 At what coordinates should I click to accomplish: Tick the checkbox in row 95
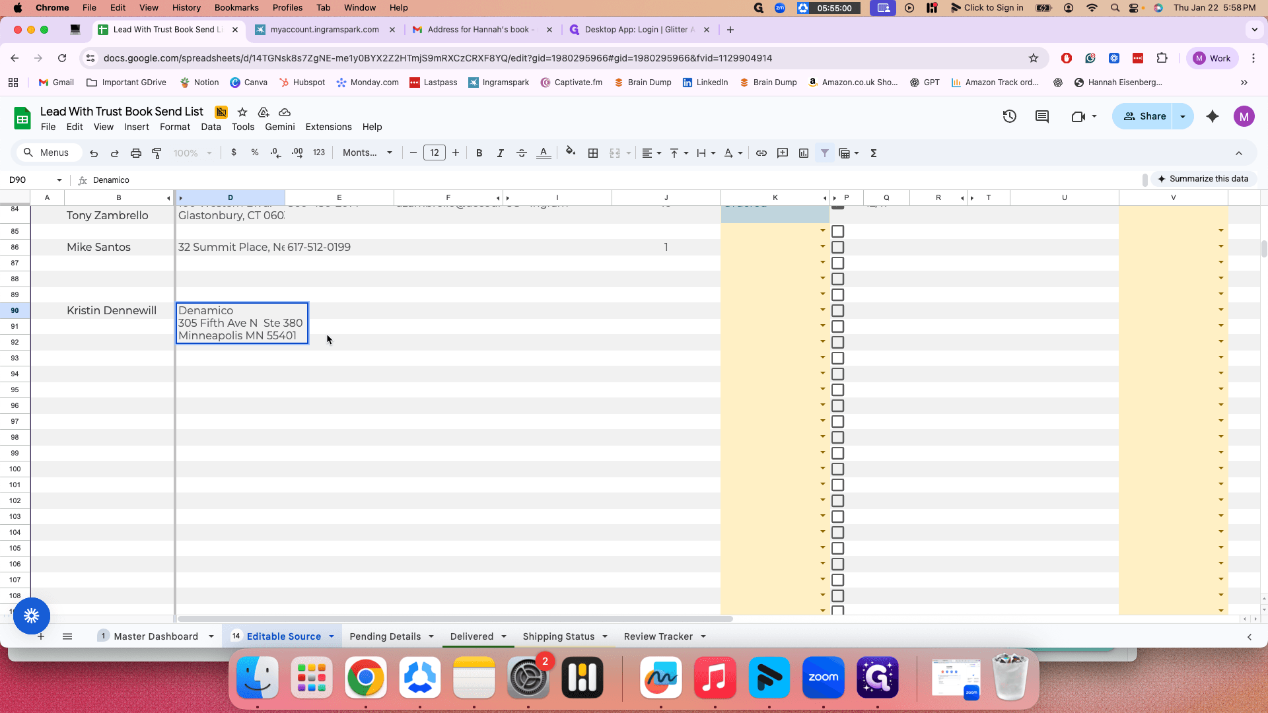point(838,390)
